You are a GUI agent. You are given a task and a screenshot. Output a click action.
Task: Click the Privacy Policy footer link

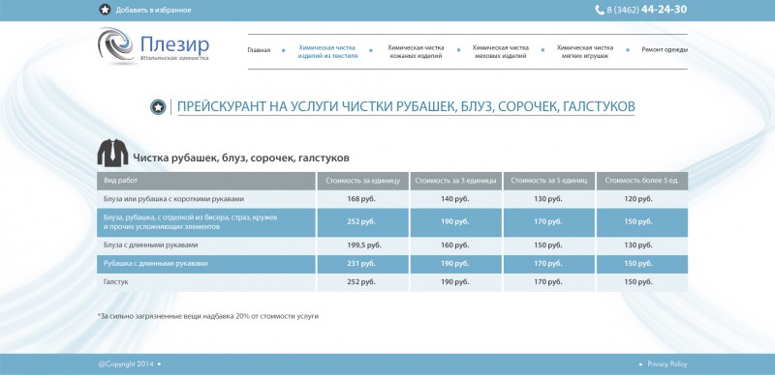[x=667, y=364]
